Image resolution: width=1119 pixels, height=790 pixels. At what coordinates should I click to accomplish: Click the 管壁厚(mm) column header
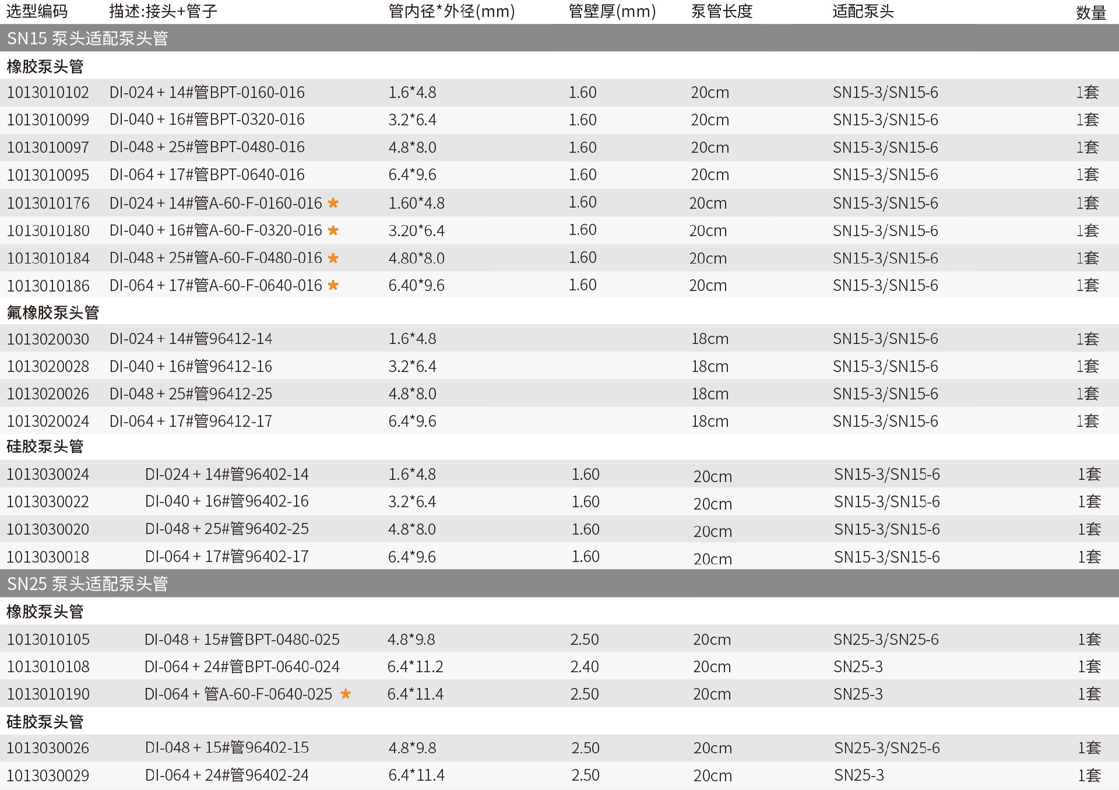coord(612,11)
